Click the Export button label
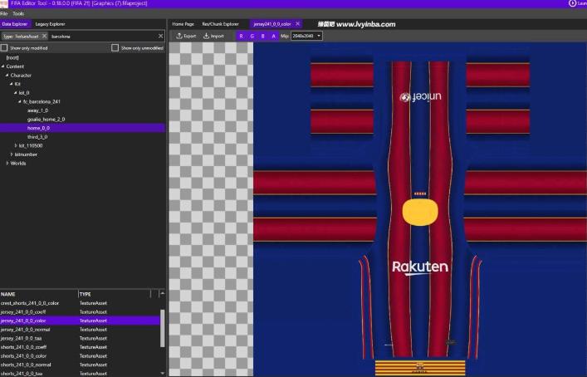The image size is (587, 377). pyautogui.click(x=190, y=36)
